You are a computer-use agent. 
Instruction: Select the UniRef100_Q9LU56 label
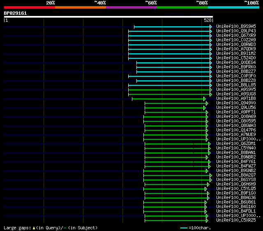coord(236,108)
